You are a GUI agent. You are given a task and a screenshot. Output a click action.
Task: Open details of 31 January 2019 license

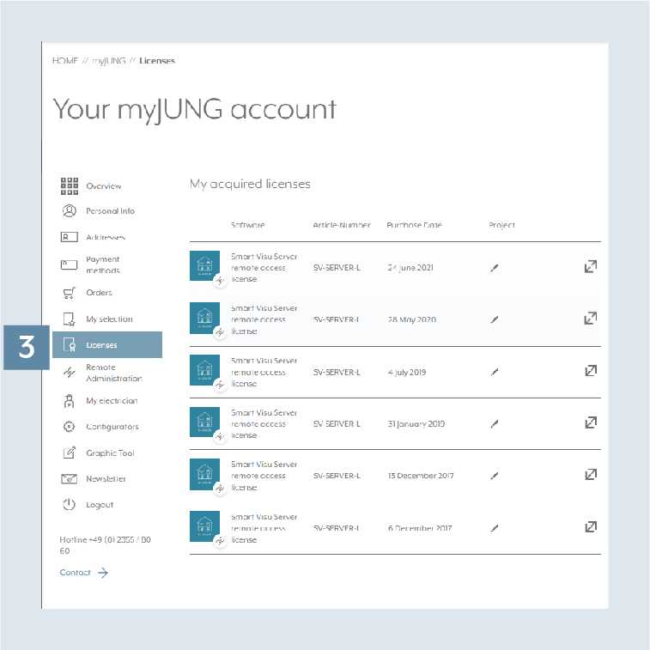[591, 422]
